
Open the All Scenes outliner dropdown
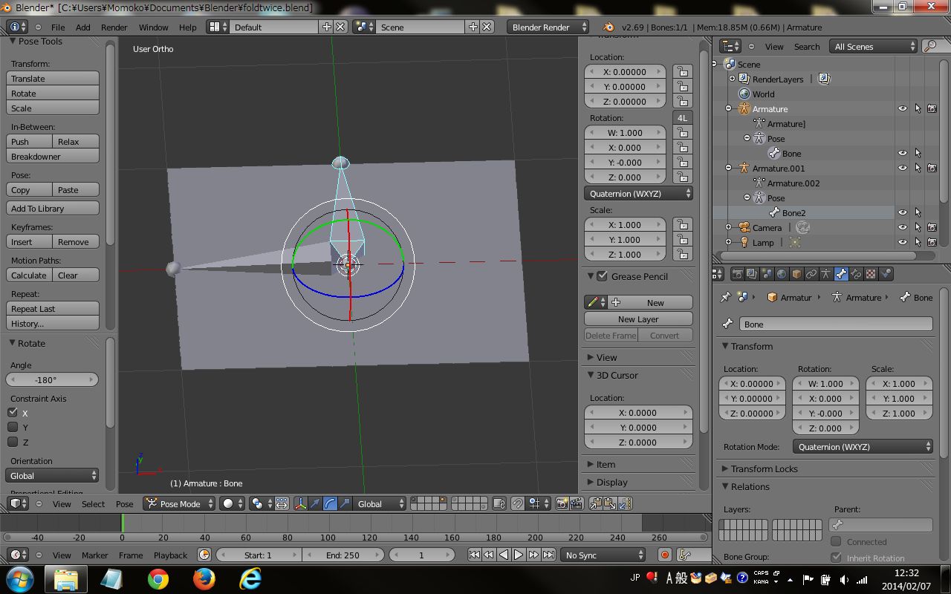click(874, 46)
